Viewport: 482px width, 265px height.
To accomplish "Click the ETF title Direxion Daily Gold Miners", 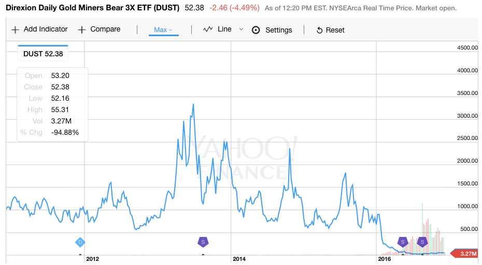I will pos(92,8).
